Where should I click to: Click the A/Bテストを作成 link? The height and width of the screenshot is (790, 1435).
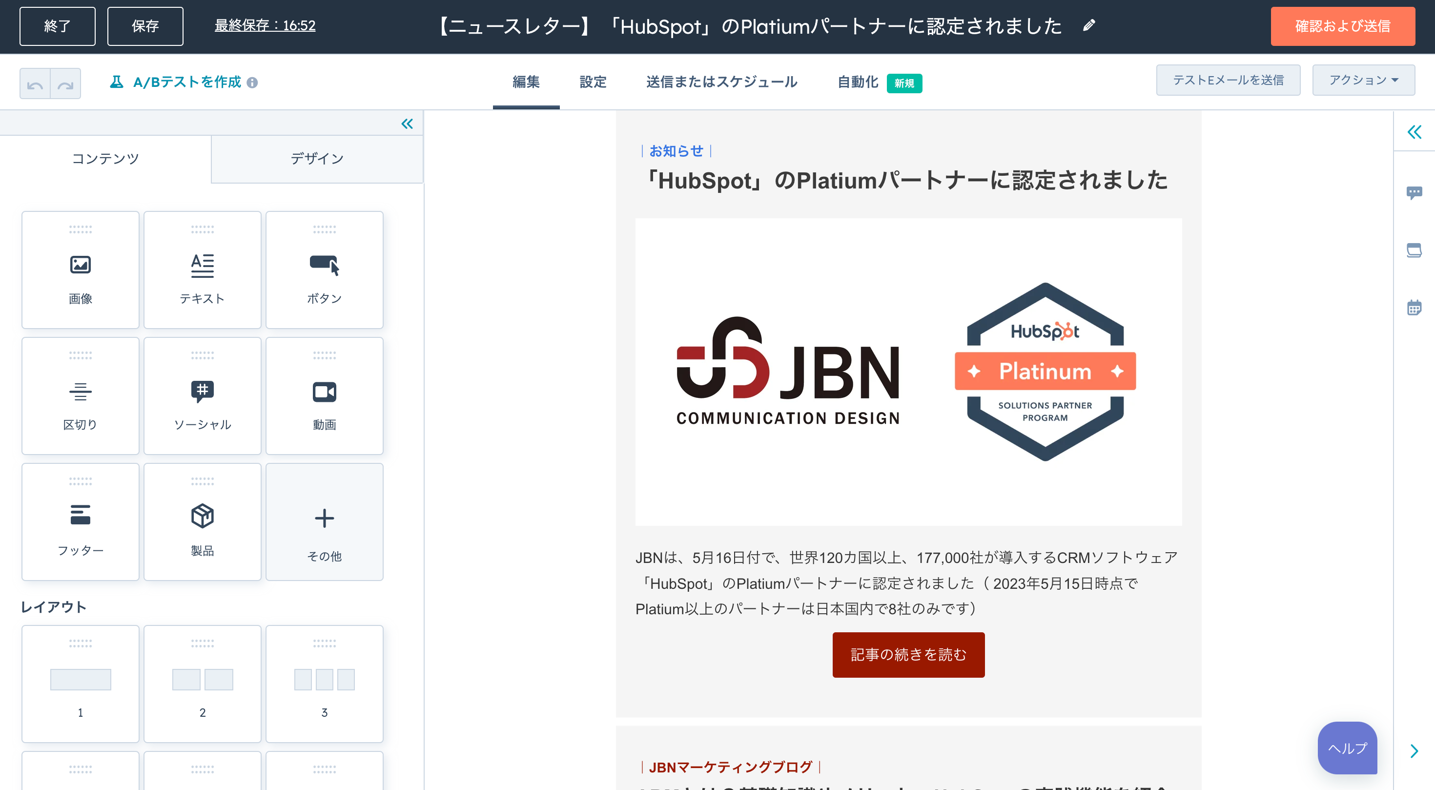(x=186, y=82)
